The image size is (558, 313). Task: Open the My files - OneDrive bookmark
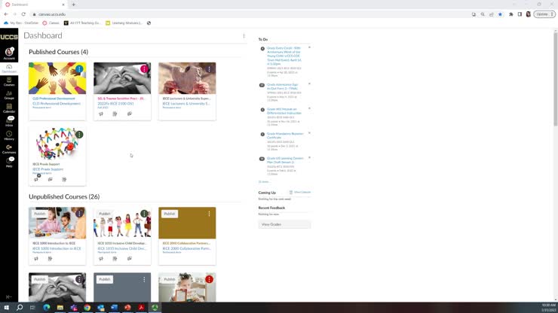tap(21, 23)
